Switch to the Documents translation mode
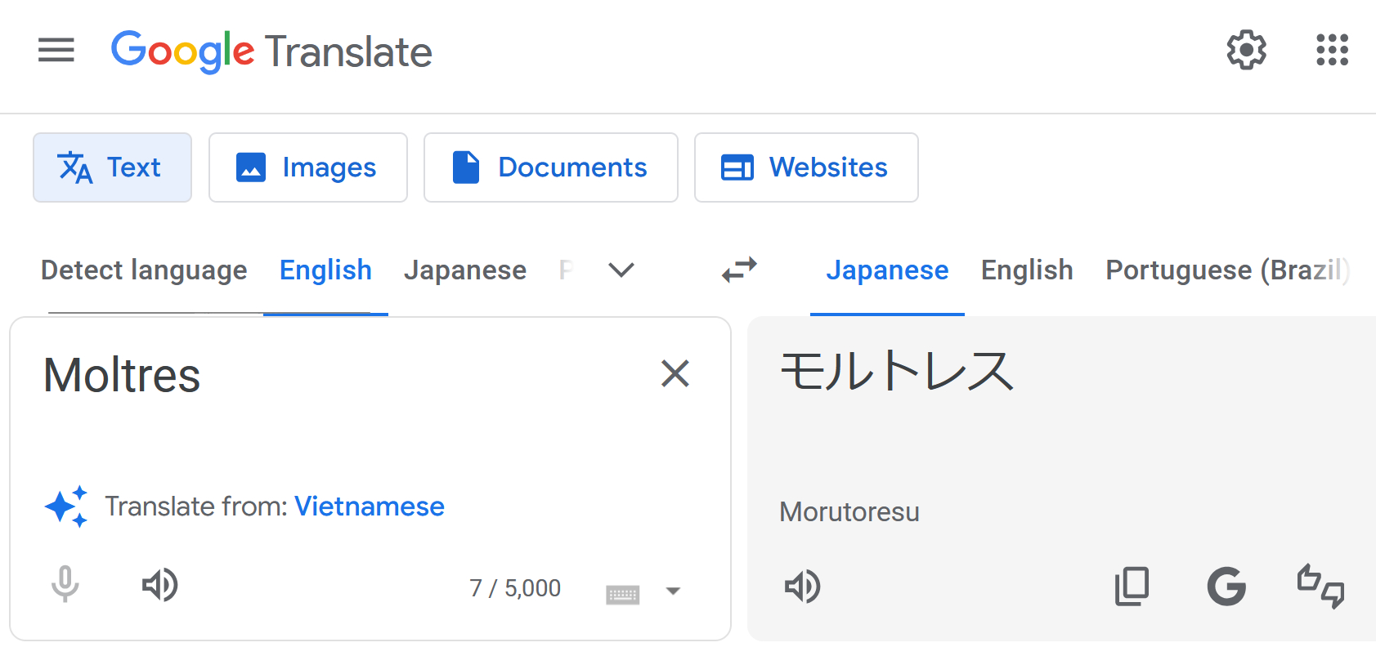 click(550, 167)
